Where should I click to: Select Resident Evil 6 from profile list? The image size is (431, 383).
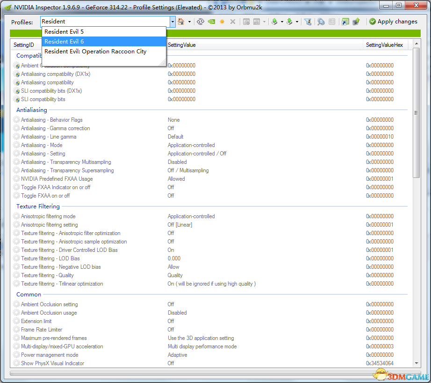104,42
